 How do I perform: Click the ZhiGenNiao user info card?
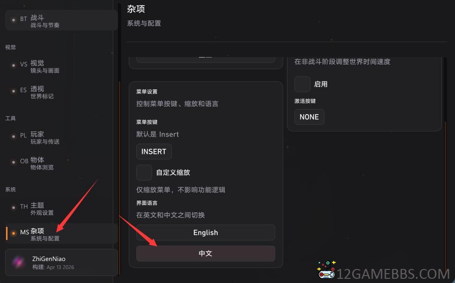point(61,262)
